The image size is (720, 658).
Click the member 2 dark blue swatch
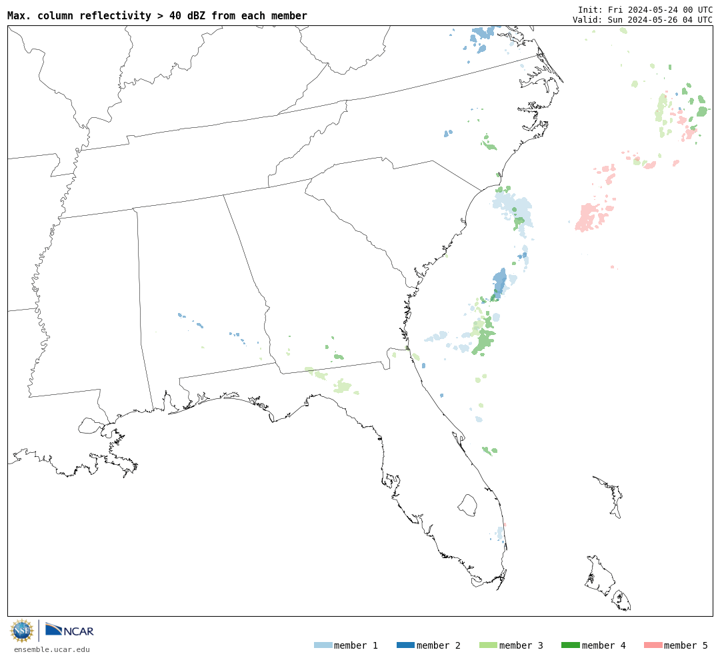(405, 645)
